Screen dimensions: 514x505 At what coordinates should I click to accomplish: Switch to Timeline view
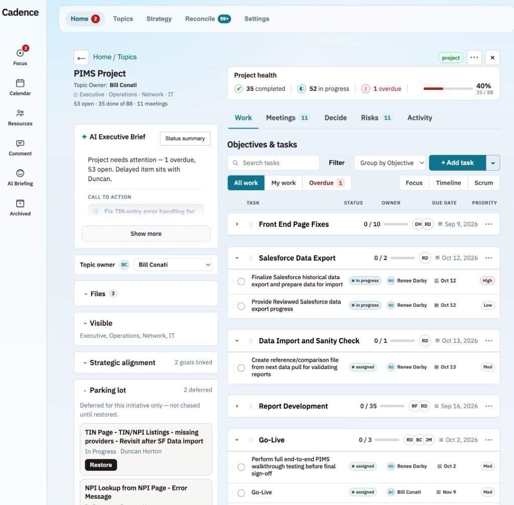[x=448, y=183]
